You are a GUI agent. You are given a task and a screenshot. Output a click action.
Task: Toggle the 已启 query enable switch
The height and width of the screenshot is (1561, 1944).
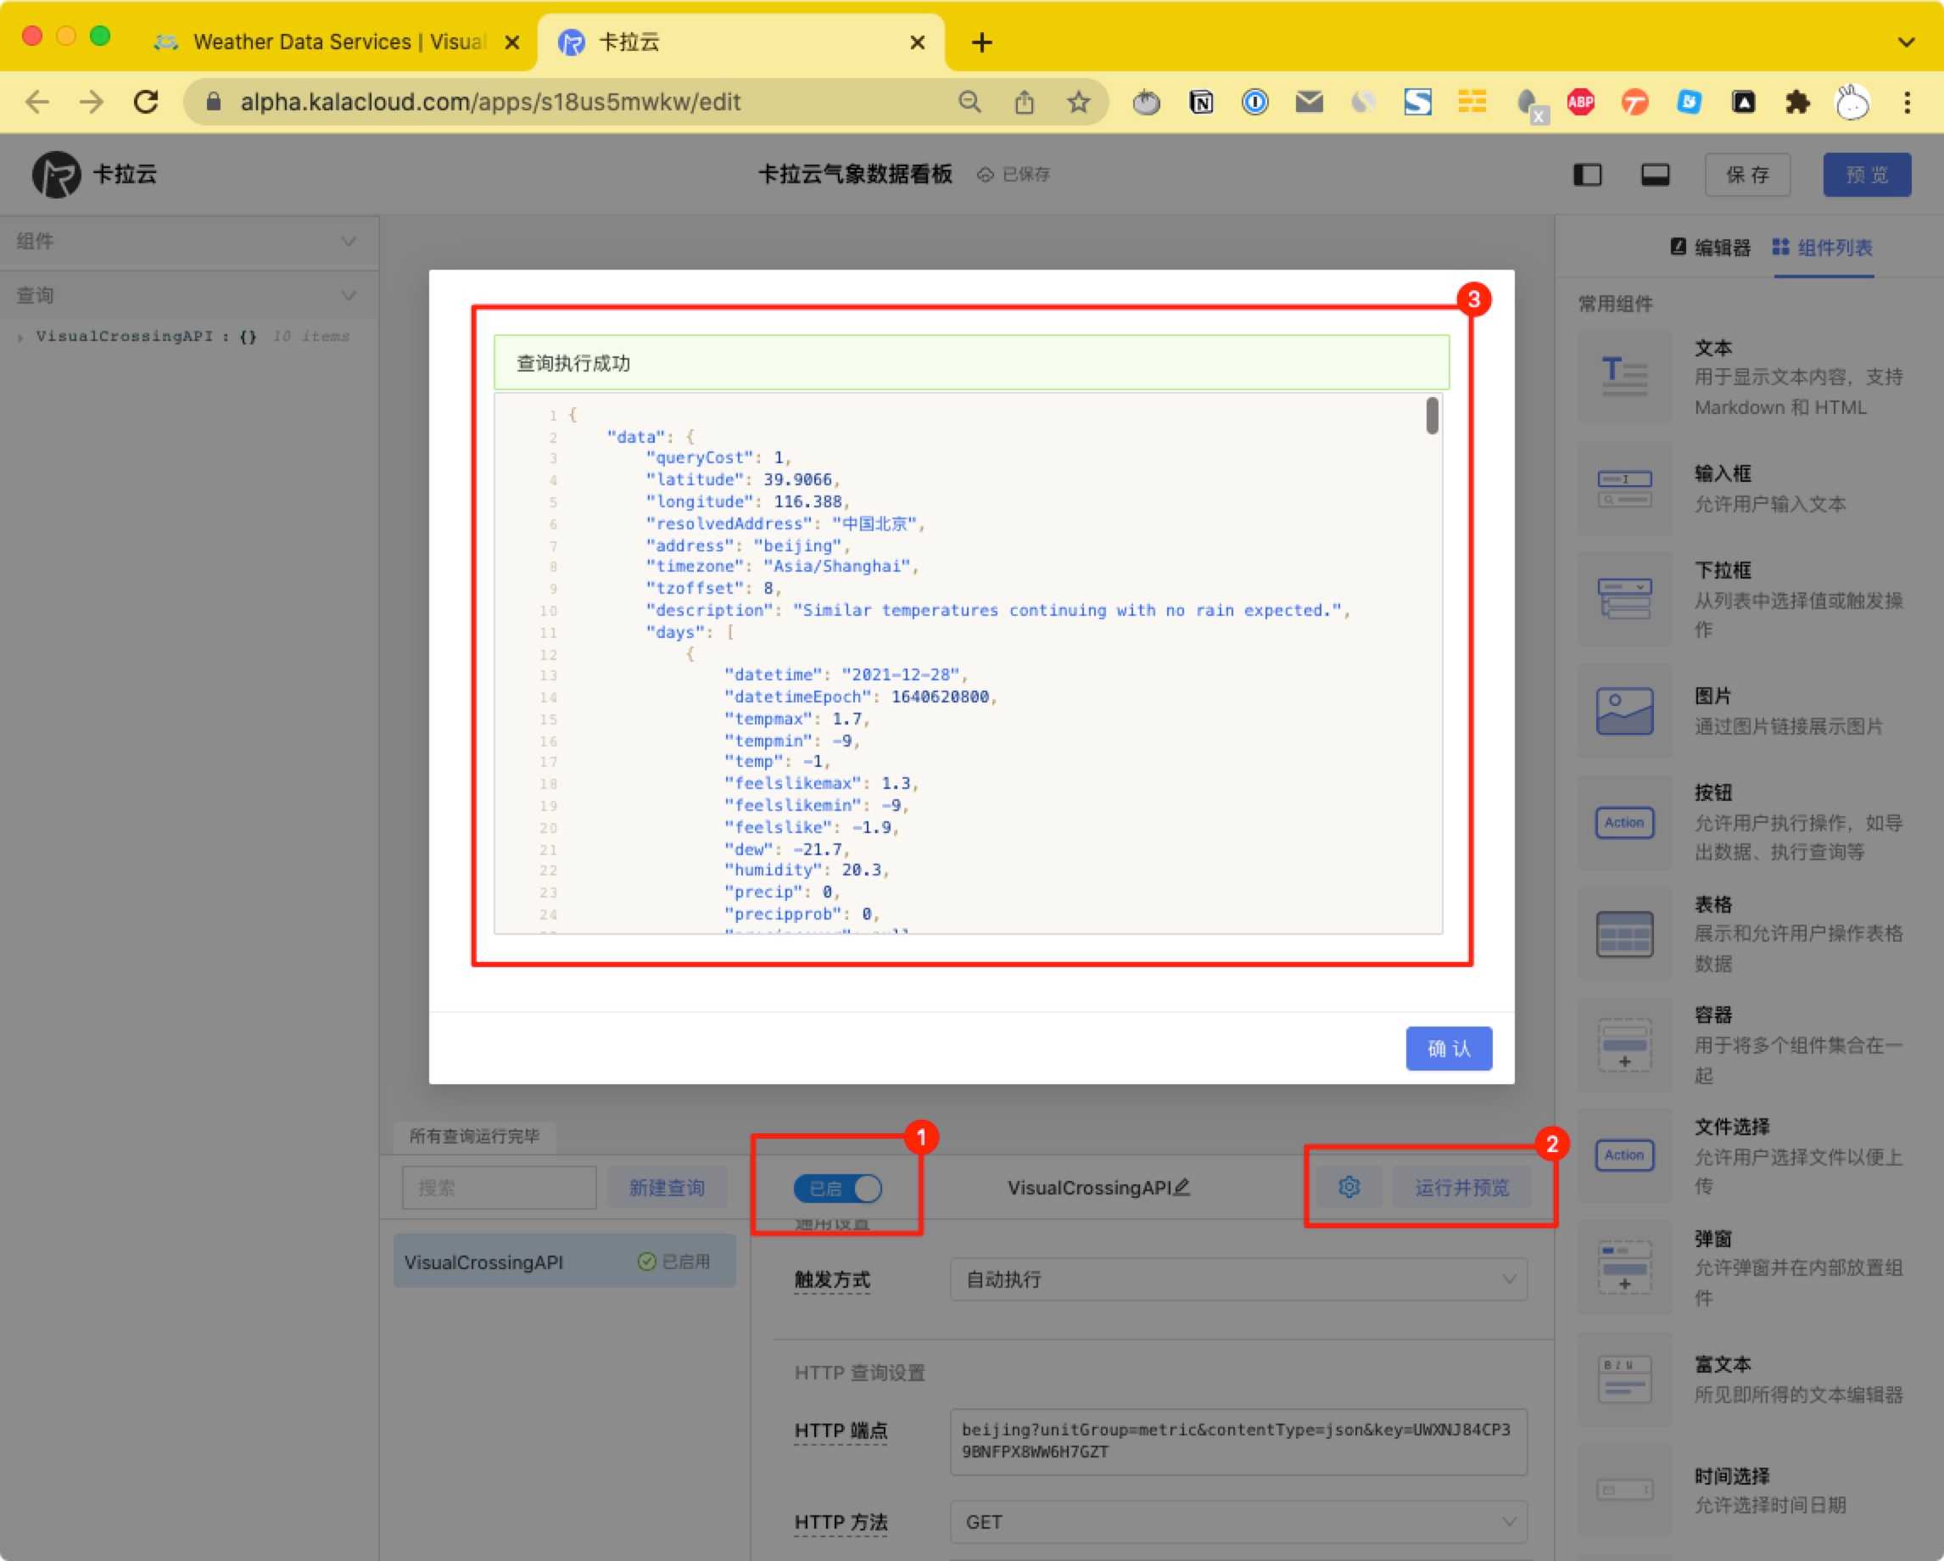pyautogui.click(x=838, y=1188)
